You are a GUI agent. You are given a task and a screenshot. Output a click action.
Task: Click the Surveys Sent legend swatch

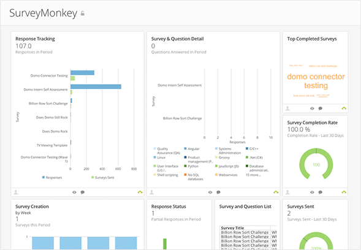click(93, 177)
